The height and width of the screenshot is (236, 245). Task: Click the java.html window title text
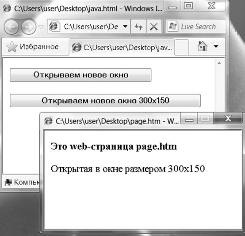[x=88, y=8]
